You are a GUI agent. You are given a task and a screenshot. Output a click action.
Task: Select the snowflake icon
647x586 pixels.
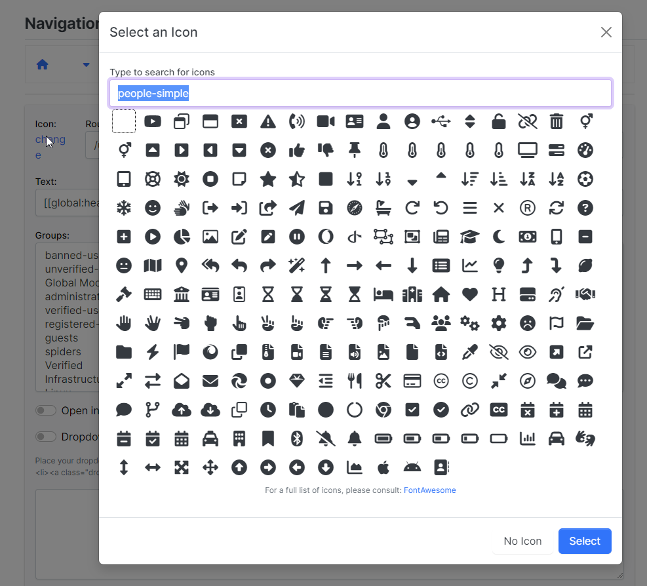[x=124, y=208]
